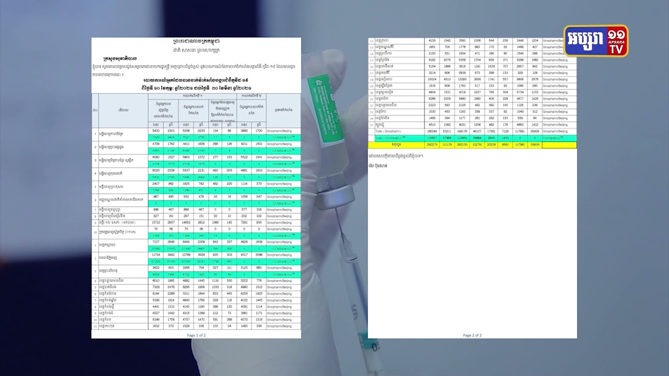669x376 pixels.
Task: Click the grand total value 282273
Action: (432, 145)
